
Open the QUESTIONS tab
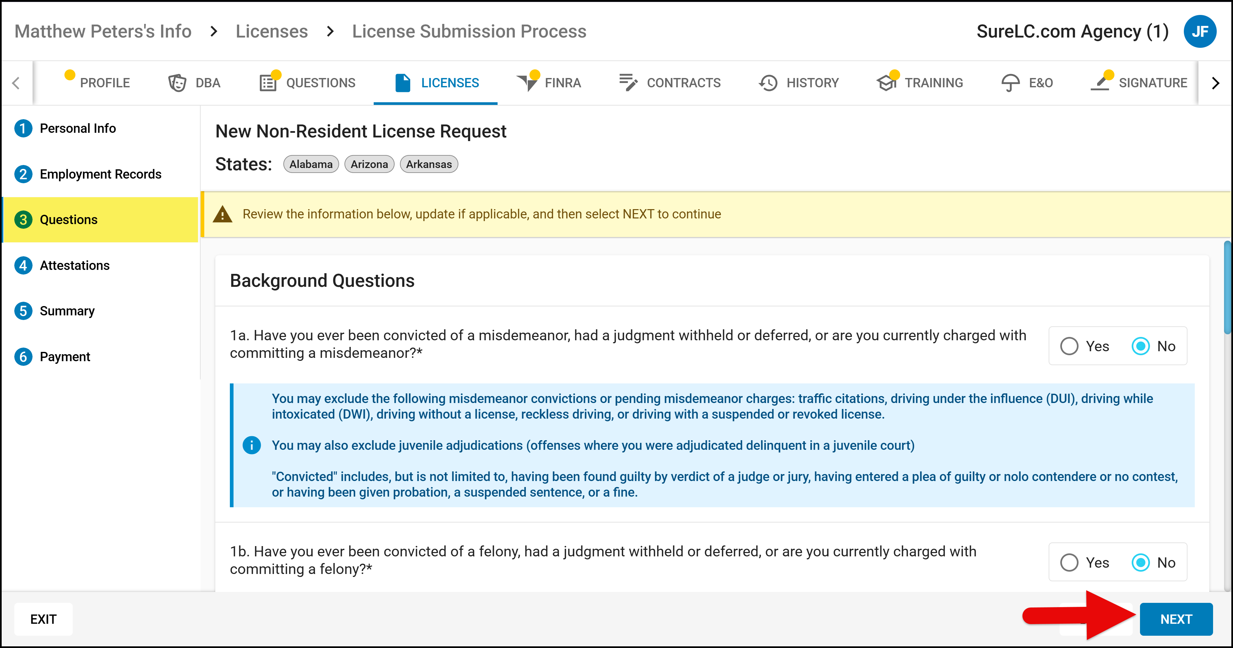307,83
